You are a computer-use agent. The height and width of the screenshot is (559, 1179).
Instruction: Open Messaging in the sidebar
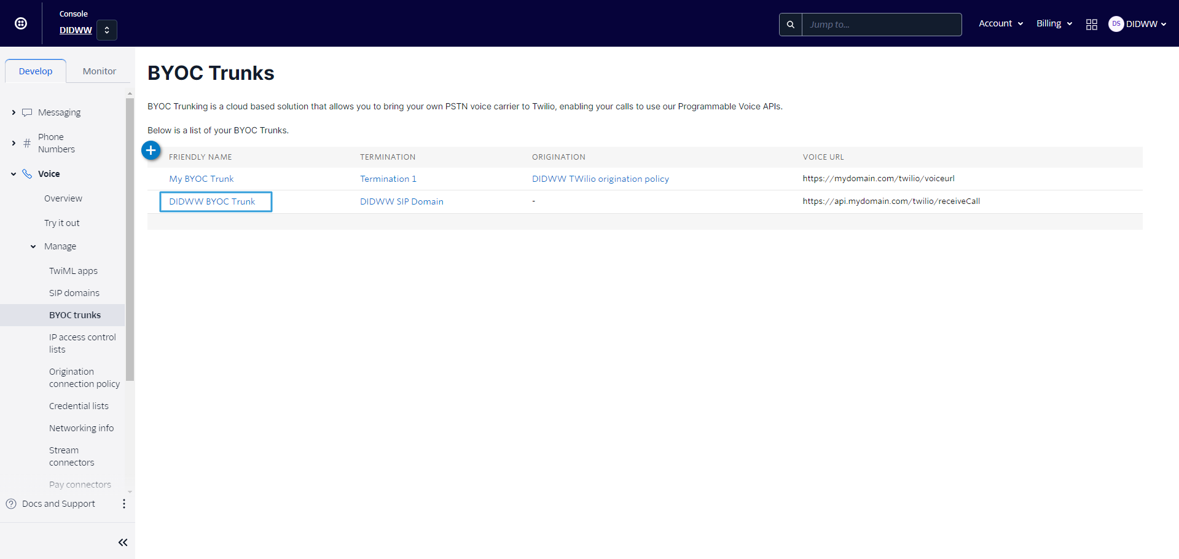(x=59, y=112)
